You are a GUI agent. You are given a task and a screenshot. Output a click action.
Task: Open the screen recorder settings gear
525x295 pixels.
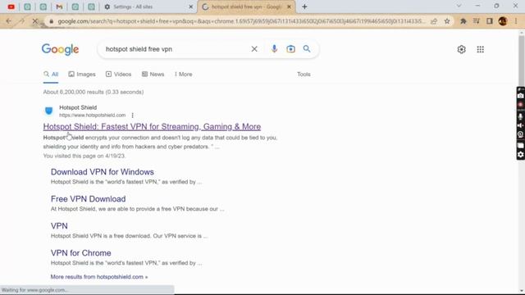520,155
